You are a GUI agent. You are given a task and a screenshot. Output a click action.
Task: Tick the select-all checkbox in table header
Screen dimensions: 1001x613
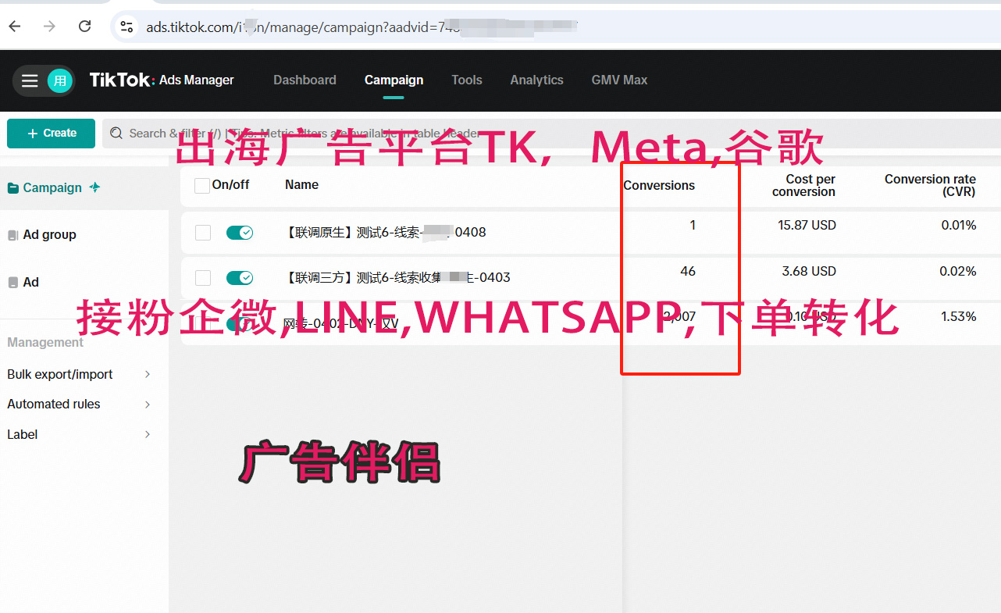click(x=201, y=186)
